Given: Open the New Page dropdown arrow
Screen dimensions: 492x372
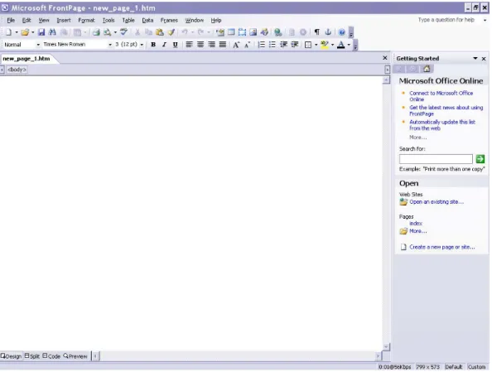Looking at the screenshot, I should pos(17,32).
